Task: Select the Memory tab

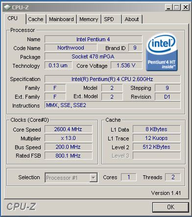Action: (89, 19)
